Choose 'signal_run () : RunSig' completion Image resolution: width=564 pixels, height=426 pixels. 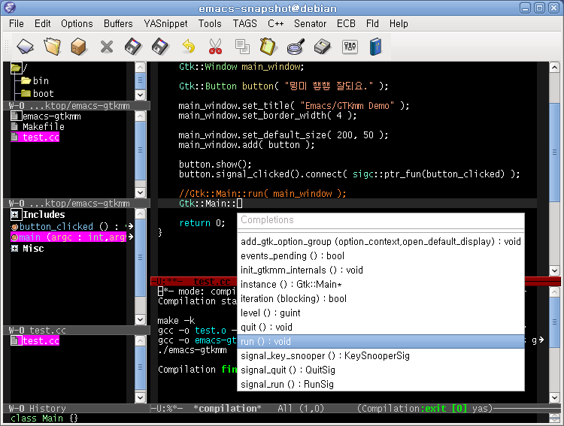click(x=381, y=384)
